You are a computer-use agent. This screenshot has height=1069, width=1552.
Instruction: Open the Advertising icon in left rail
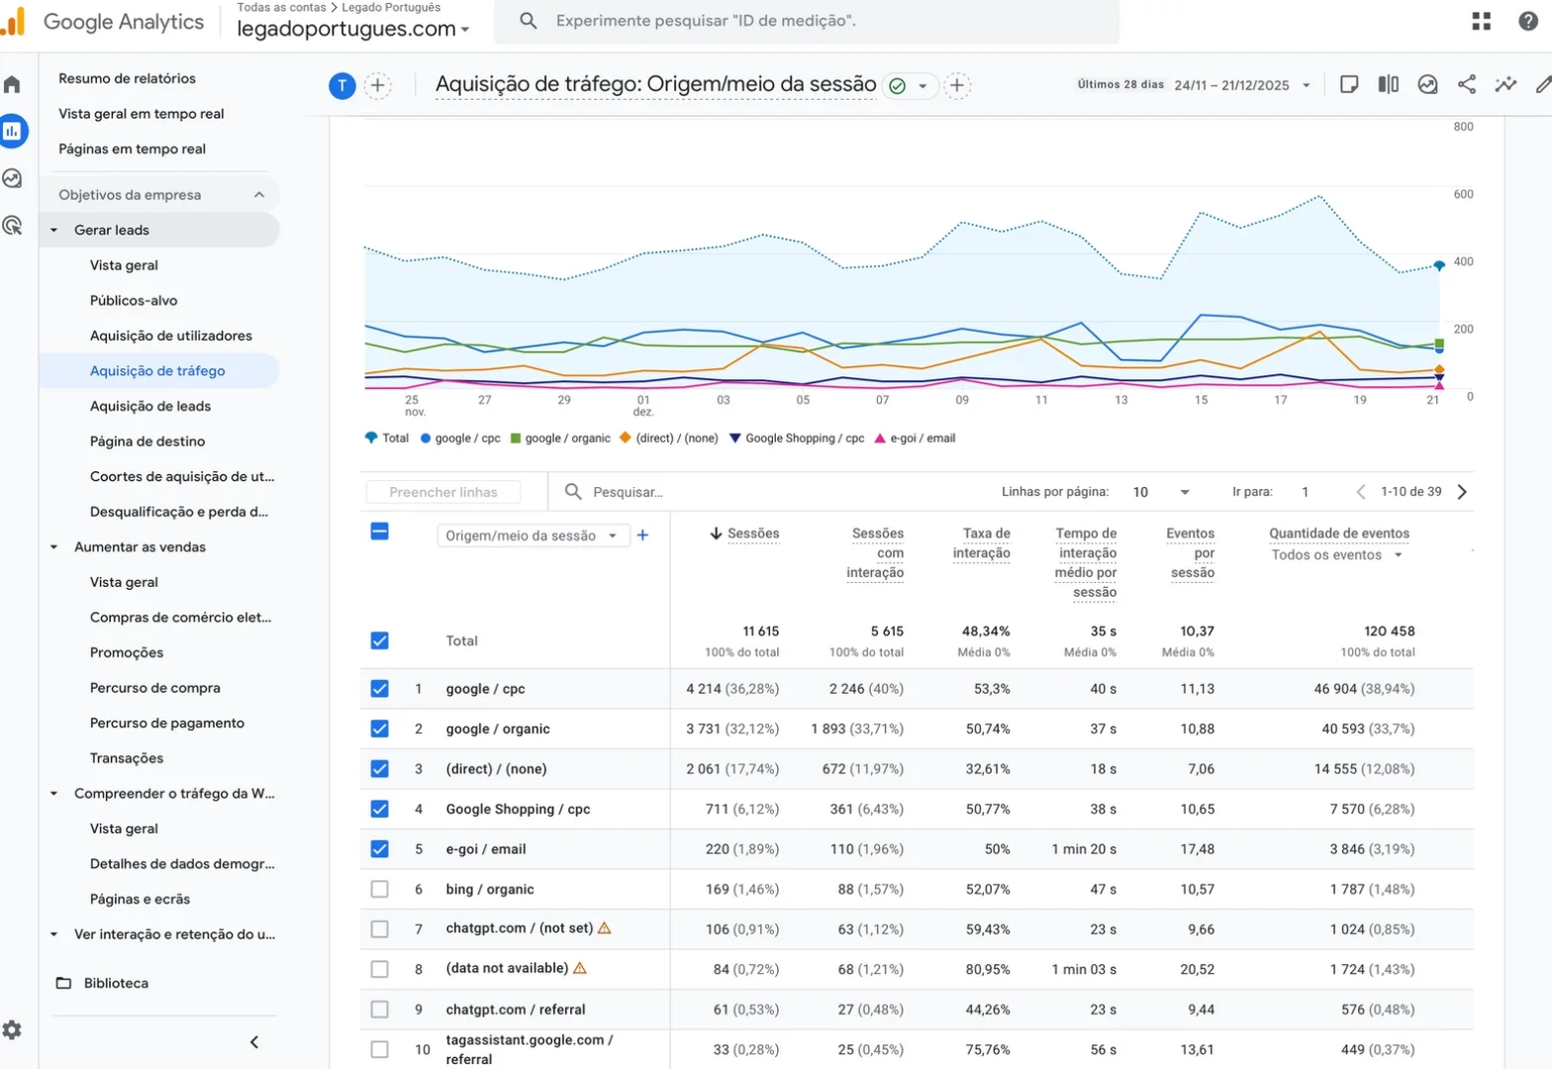pos(12,225)
